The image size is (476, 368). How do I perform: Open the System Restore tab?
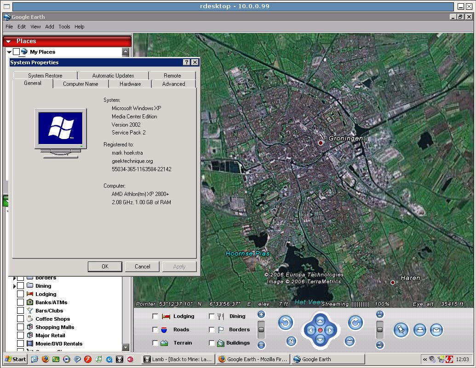(x=45, y=75)
